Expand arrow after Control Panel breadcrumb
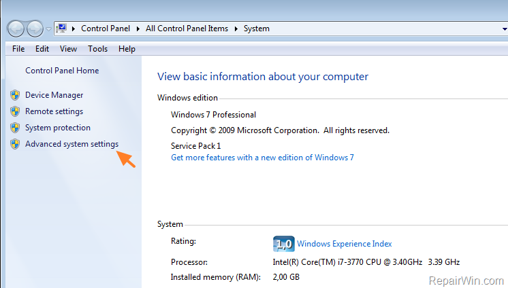Image resolution: width=508 pixels, height=288 pixels. click(x=138, y=29)
